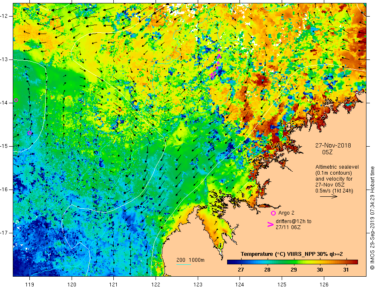Select the Argo float marker near 119, -14.7
The height and width of the screenshot is (289, 375).
click(x=29, y=133)
